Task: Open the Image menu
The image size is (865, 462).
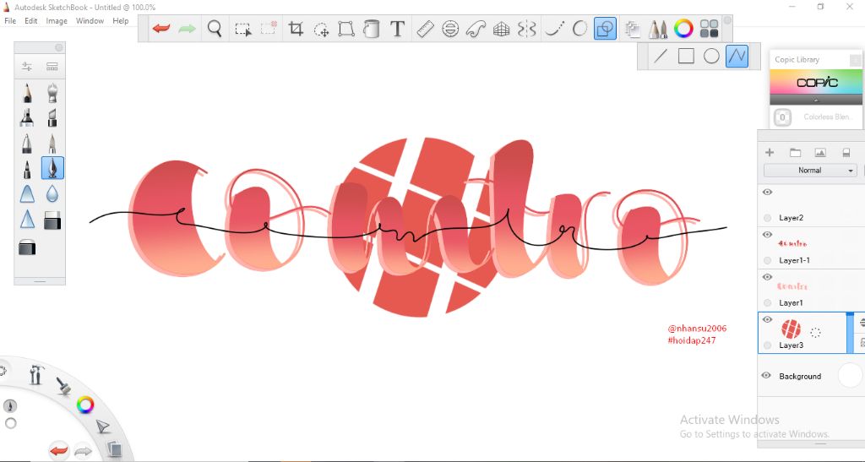Action: 57,21
